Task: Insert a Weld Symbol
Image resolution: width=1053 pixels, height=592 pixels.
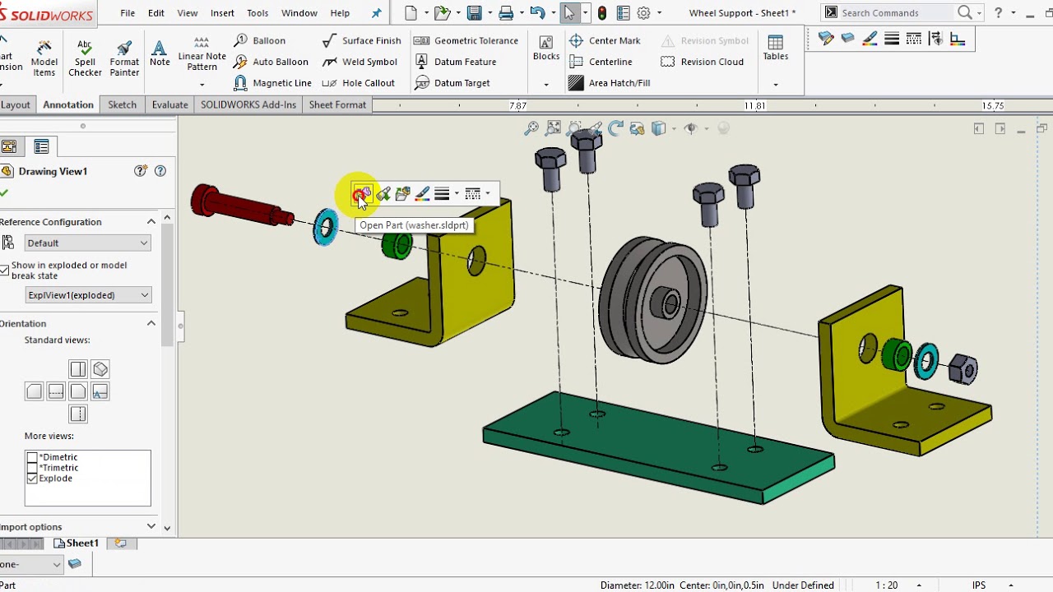Action: pyautogui.click(x=360, y=62)
